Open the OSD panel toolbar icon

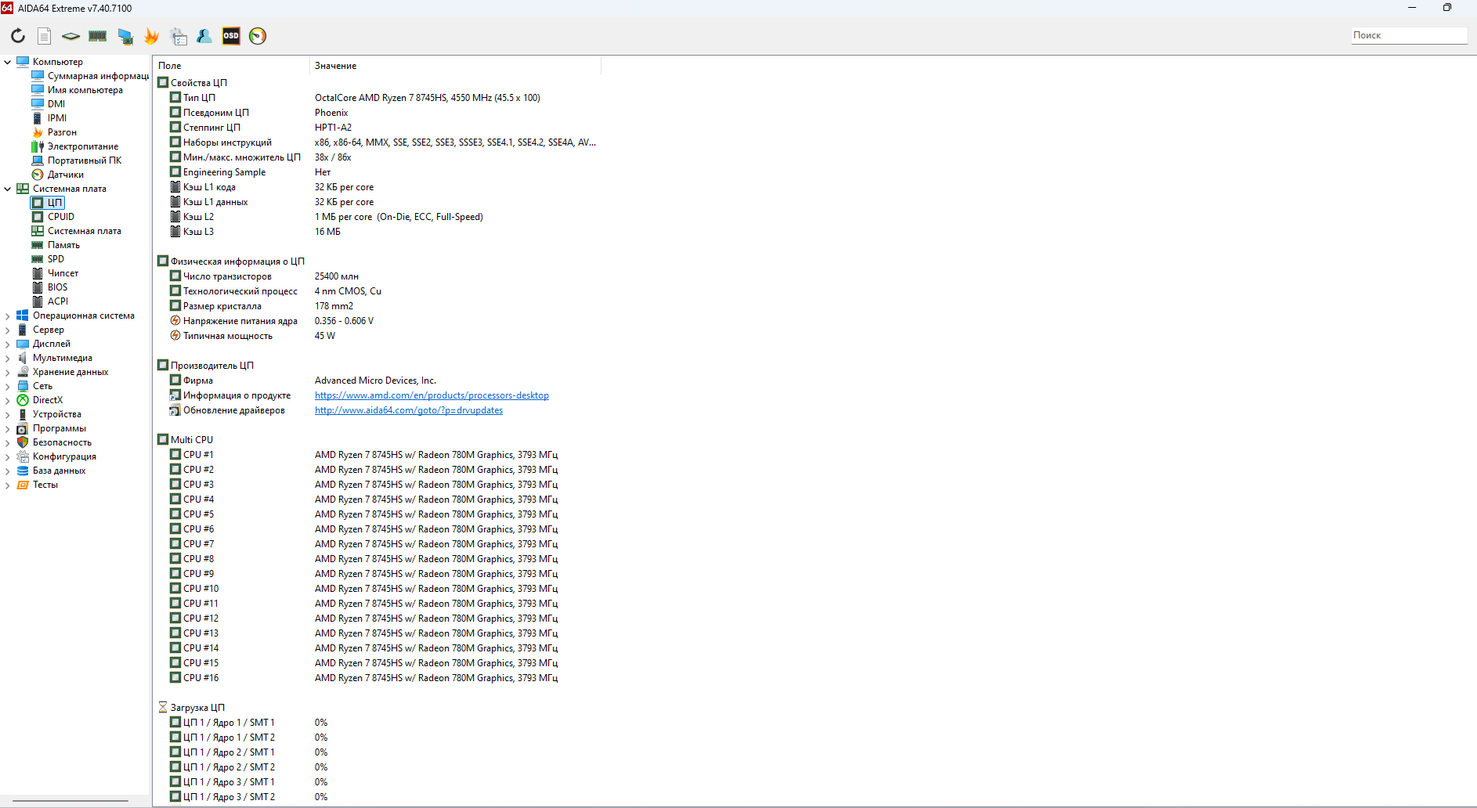click(231, 36)
